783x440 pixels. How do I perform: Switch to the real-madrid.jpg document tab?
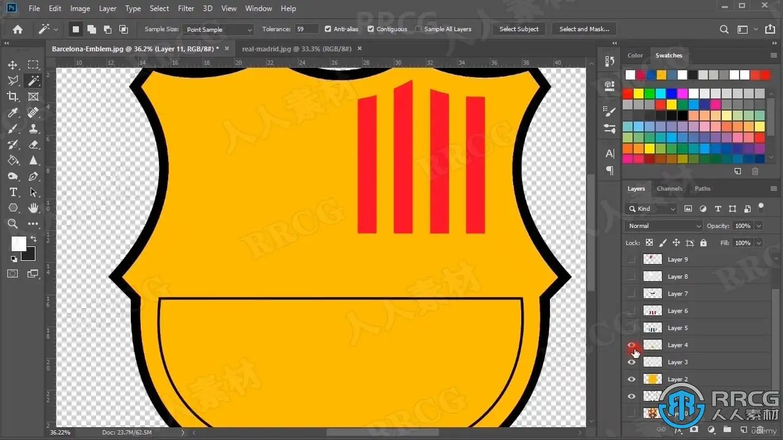pyautogui.click(x=297, y=48)
